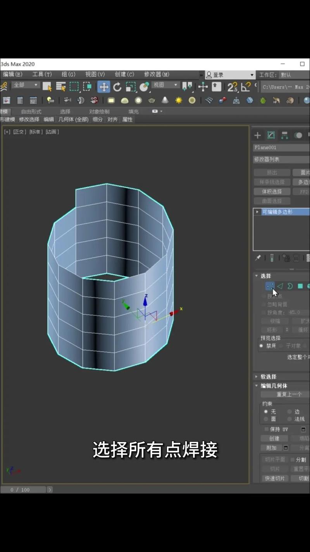This screenshot has width=310, height=552.
Task: Toggle Select and Manipulate tool
Action: tap(203, 87)
